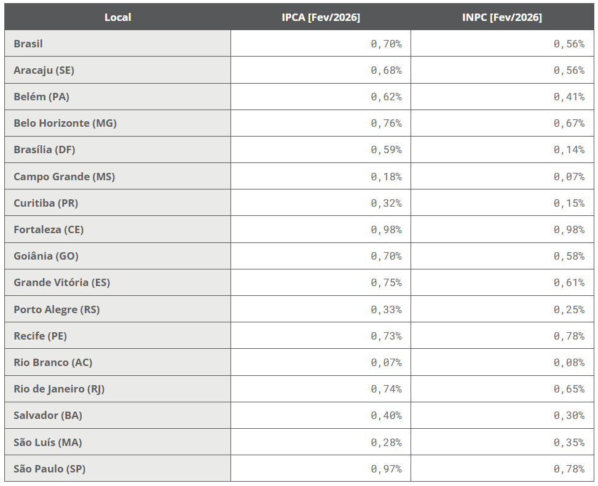Image resolution: width=598 pixels, height=486 pixels.
Task: Select Curitiba (PR) IPCA value 0,32%
Action: tap(386, 203)
